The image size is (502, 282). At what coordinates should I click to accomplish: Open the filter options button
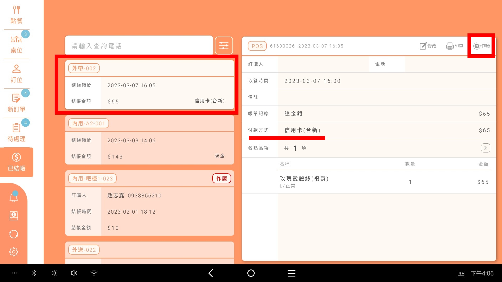(224, 46)
